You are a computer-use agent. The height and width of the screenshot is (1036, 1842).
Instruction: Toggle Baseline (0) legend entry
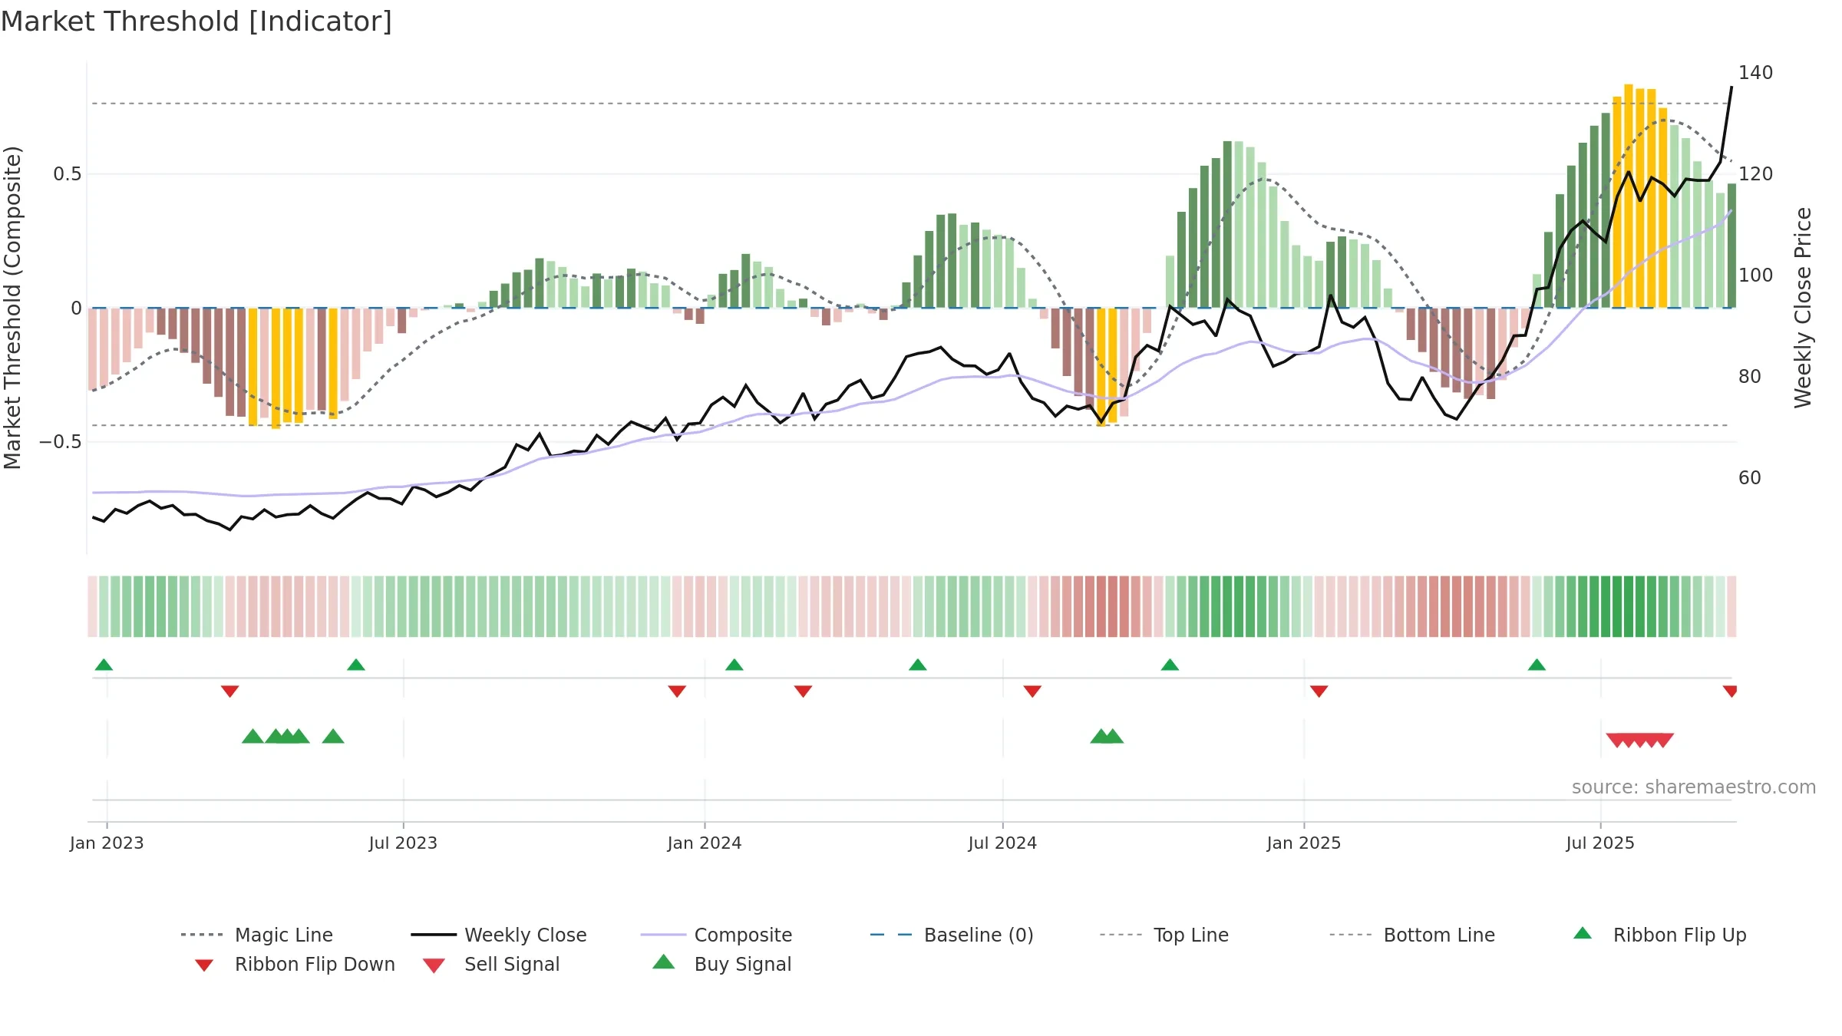952,935
